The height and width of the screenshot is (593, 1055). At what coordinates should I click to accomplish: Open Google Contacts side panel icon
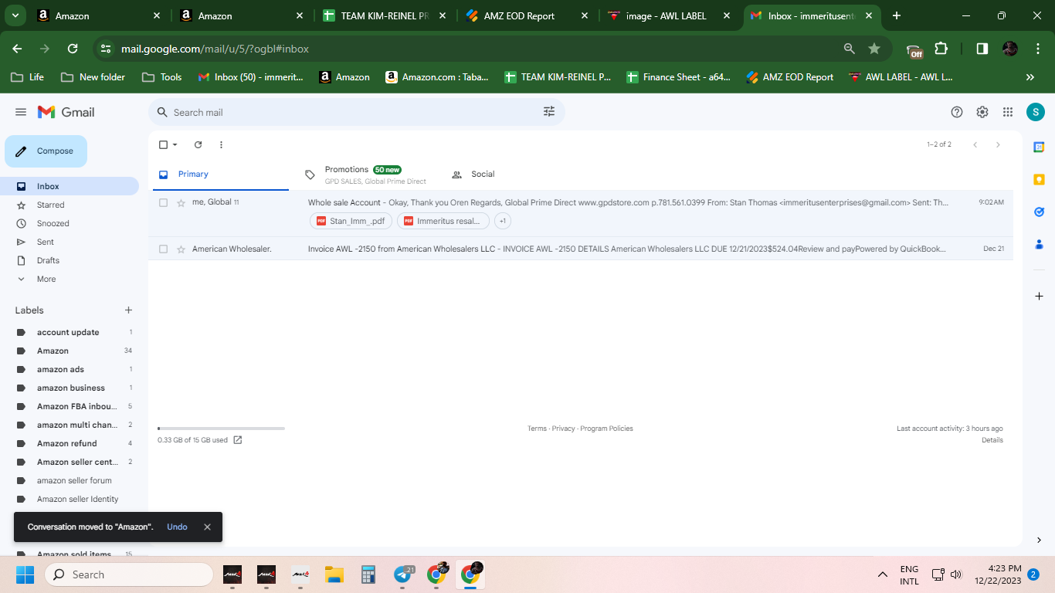1039,244
